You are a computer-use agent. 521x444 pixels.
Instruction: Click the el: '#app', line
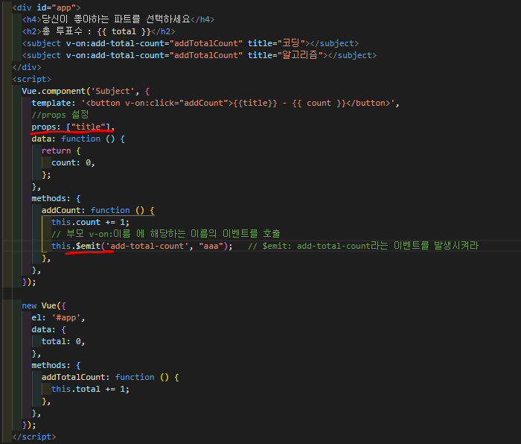tap(58, 317)
